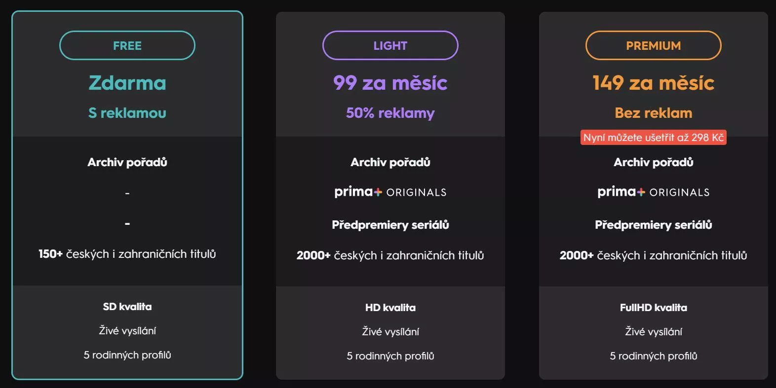The height and width of the screenshot is (388, 776).
Task: Click '150+ českých i zahraničních titulů' text
Action: (127, 254)
